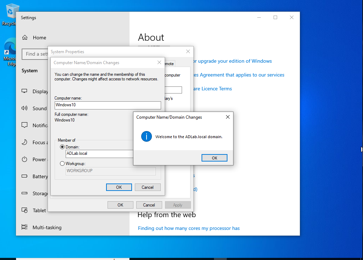Open the Home icon in Settings
This screenshot has width=363, height=260.
(25, 38)
